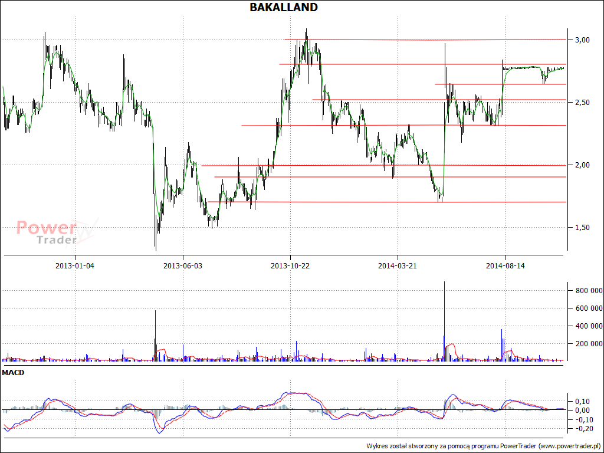Click the 800 000 volume axis label
604x453 pixels.
click(x=589, y=291)
